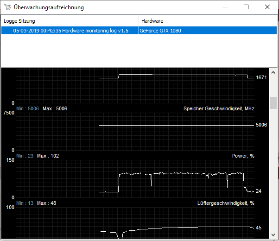Click the Speicher Geschwindigkeit, MHz graph label
Viewport: 279px width, 241px height.
(x=219, y=108)
